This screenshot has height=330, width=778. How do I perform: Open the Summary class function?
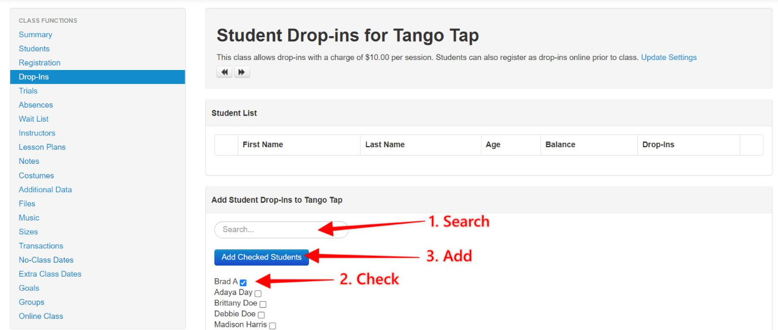tap(35, 34)
